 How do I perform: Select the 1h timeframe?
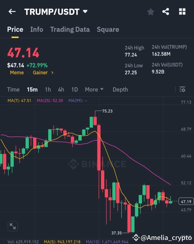point(48,89)
